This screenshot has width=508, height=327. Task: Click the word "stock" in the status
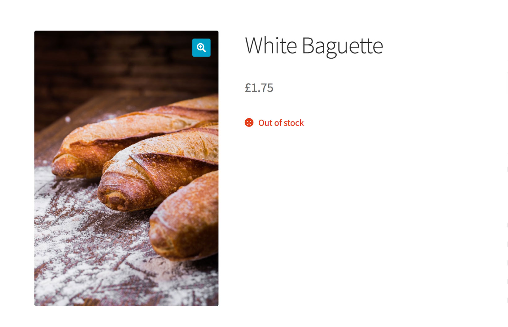click(x=294, y=123)
